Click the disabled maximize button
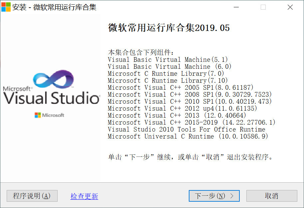The height and width of the screenshot is (208, 304). [x=263, y=7]
